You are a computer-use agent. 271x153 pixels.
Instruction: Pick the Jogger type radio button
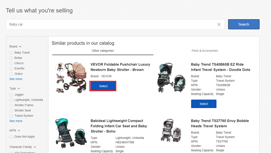[11, 95]
